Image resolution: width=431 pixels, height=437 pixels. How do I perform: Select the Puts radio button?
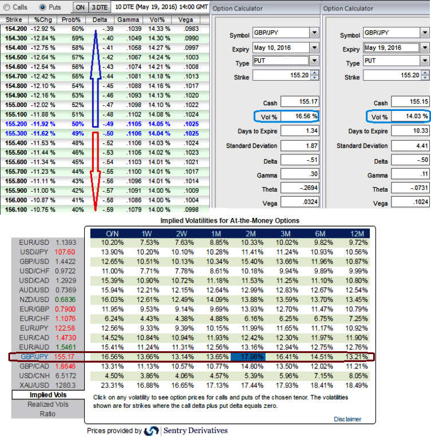(x=42, y=7)
